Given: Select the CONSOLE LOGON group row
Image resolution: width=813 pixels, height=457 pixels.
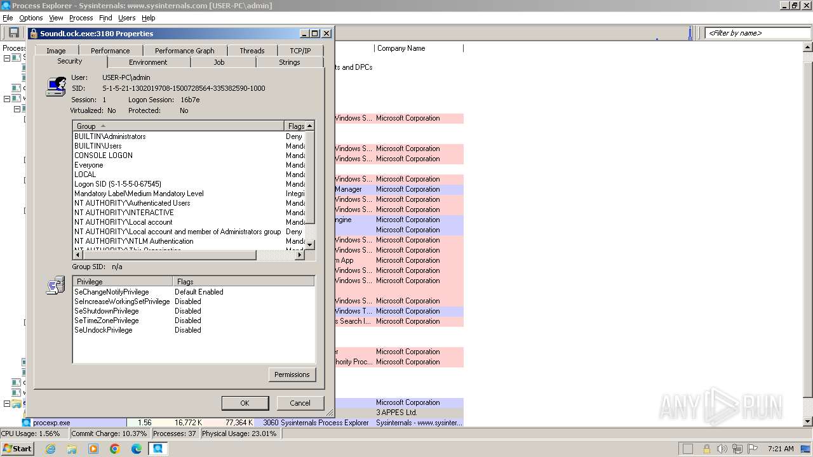Looking at the screenshot, I should click(189, 156).
